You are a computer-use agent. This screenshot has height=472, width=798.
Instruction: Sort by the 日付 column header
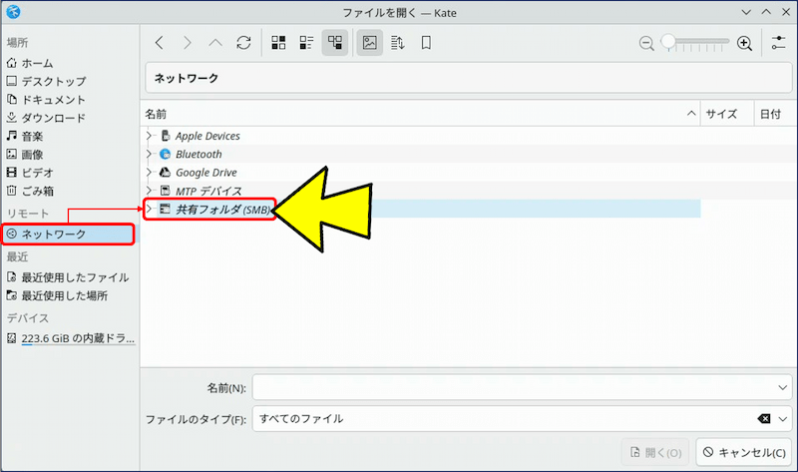coord(774,114)
